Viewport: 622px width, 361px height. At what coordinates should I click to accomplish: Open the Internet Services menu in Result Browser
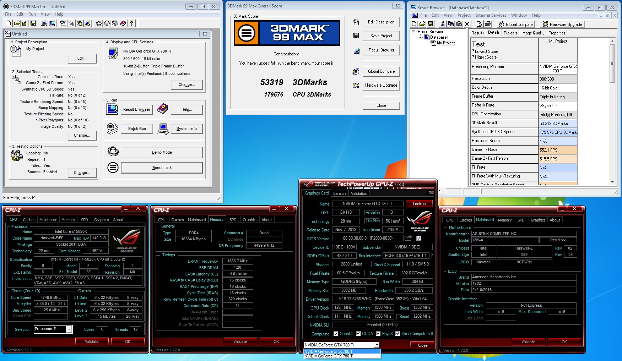(491, 15)
